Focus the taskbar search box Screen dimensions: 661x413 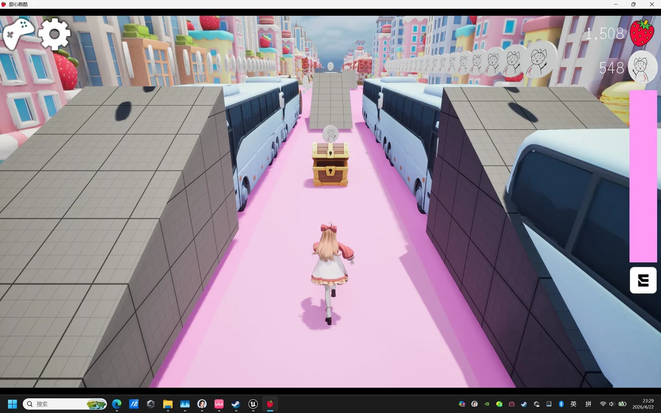pos(65,404)
